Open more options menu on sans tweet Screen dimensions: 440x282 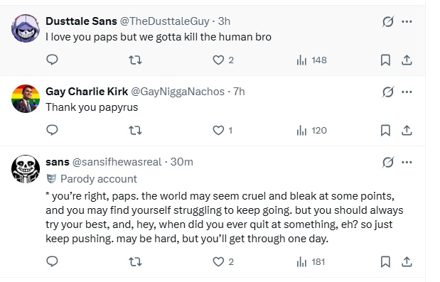407,162
